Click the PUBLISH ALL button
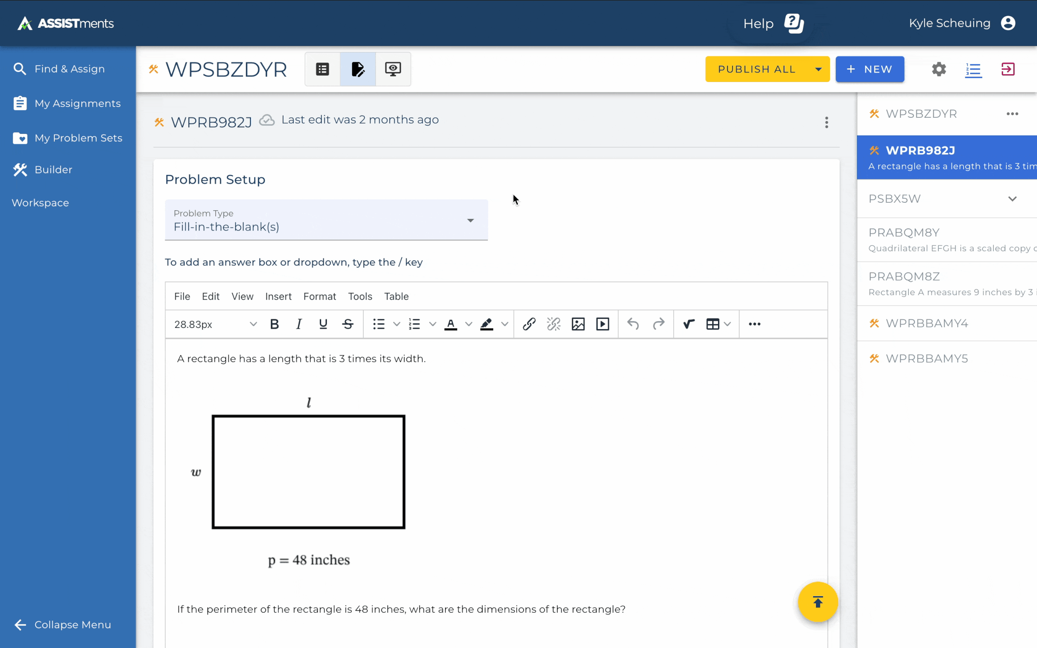Screen dimensions: 1037x648 757,69
